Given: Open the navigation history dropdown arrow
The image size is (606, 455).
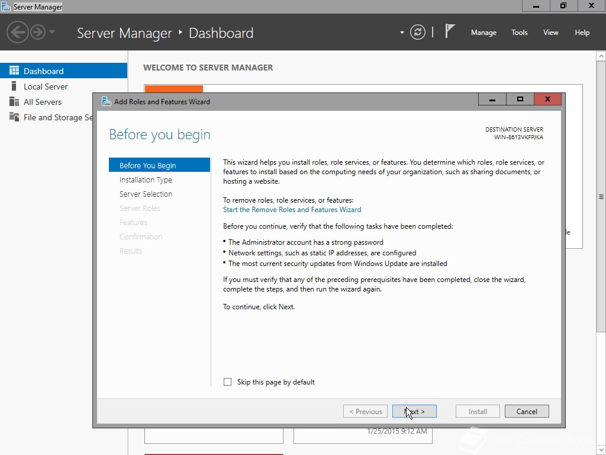Looking at the screenshot, I should click(52, 32).
